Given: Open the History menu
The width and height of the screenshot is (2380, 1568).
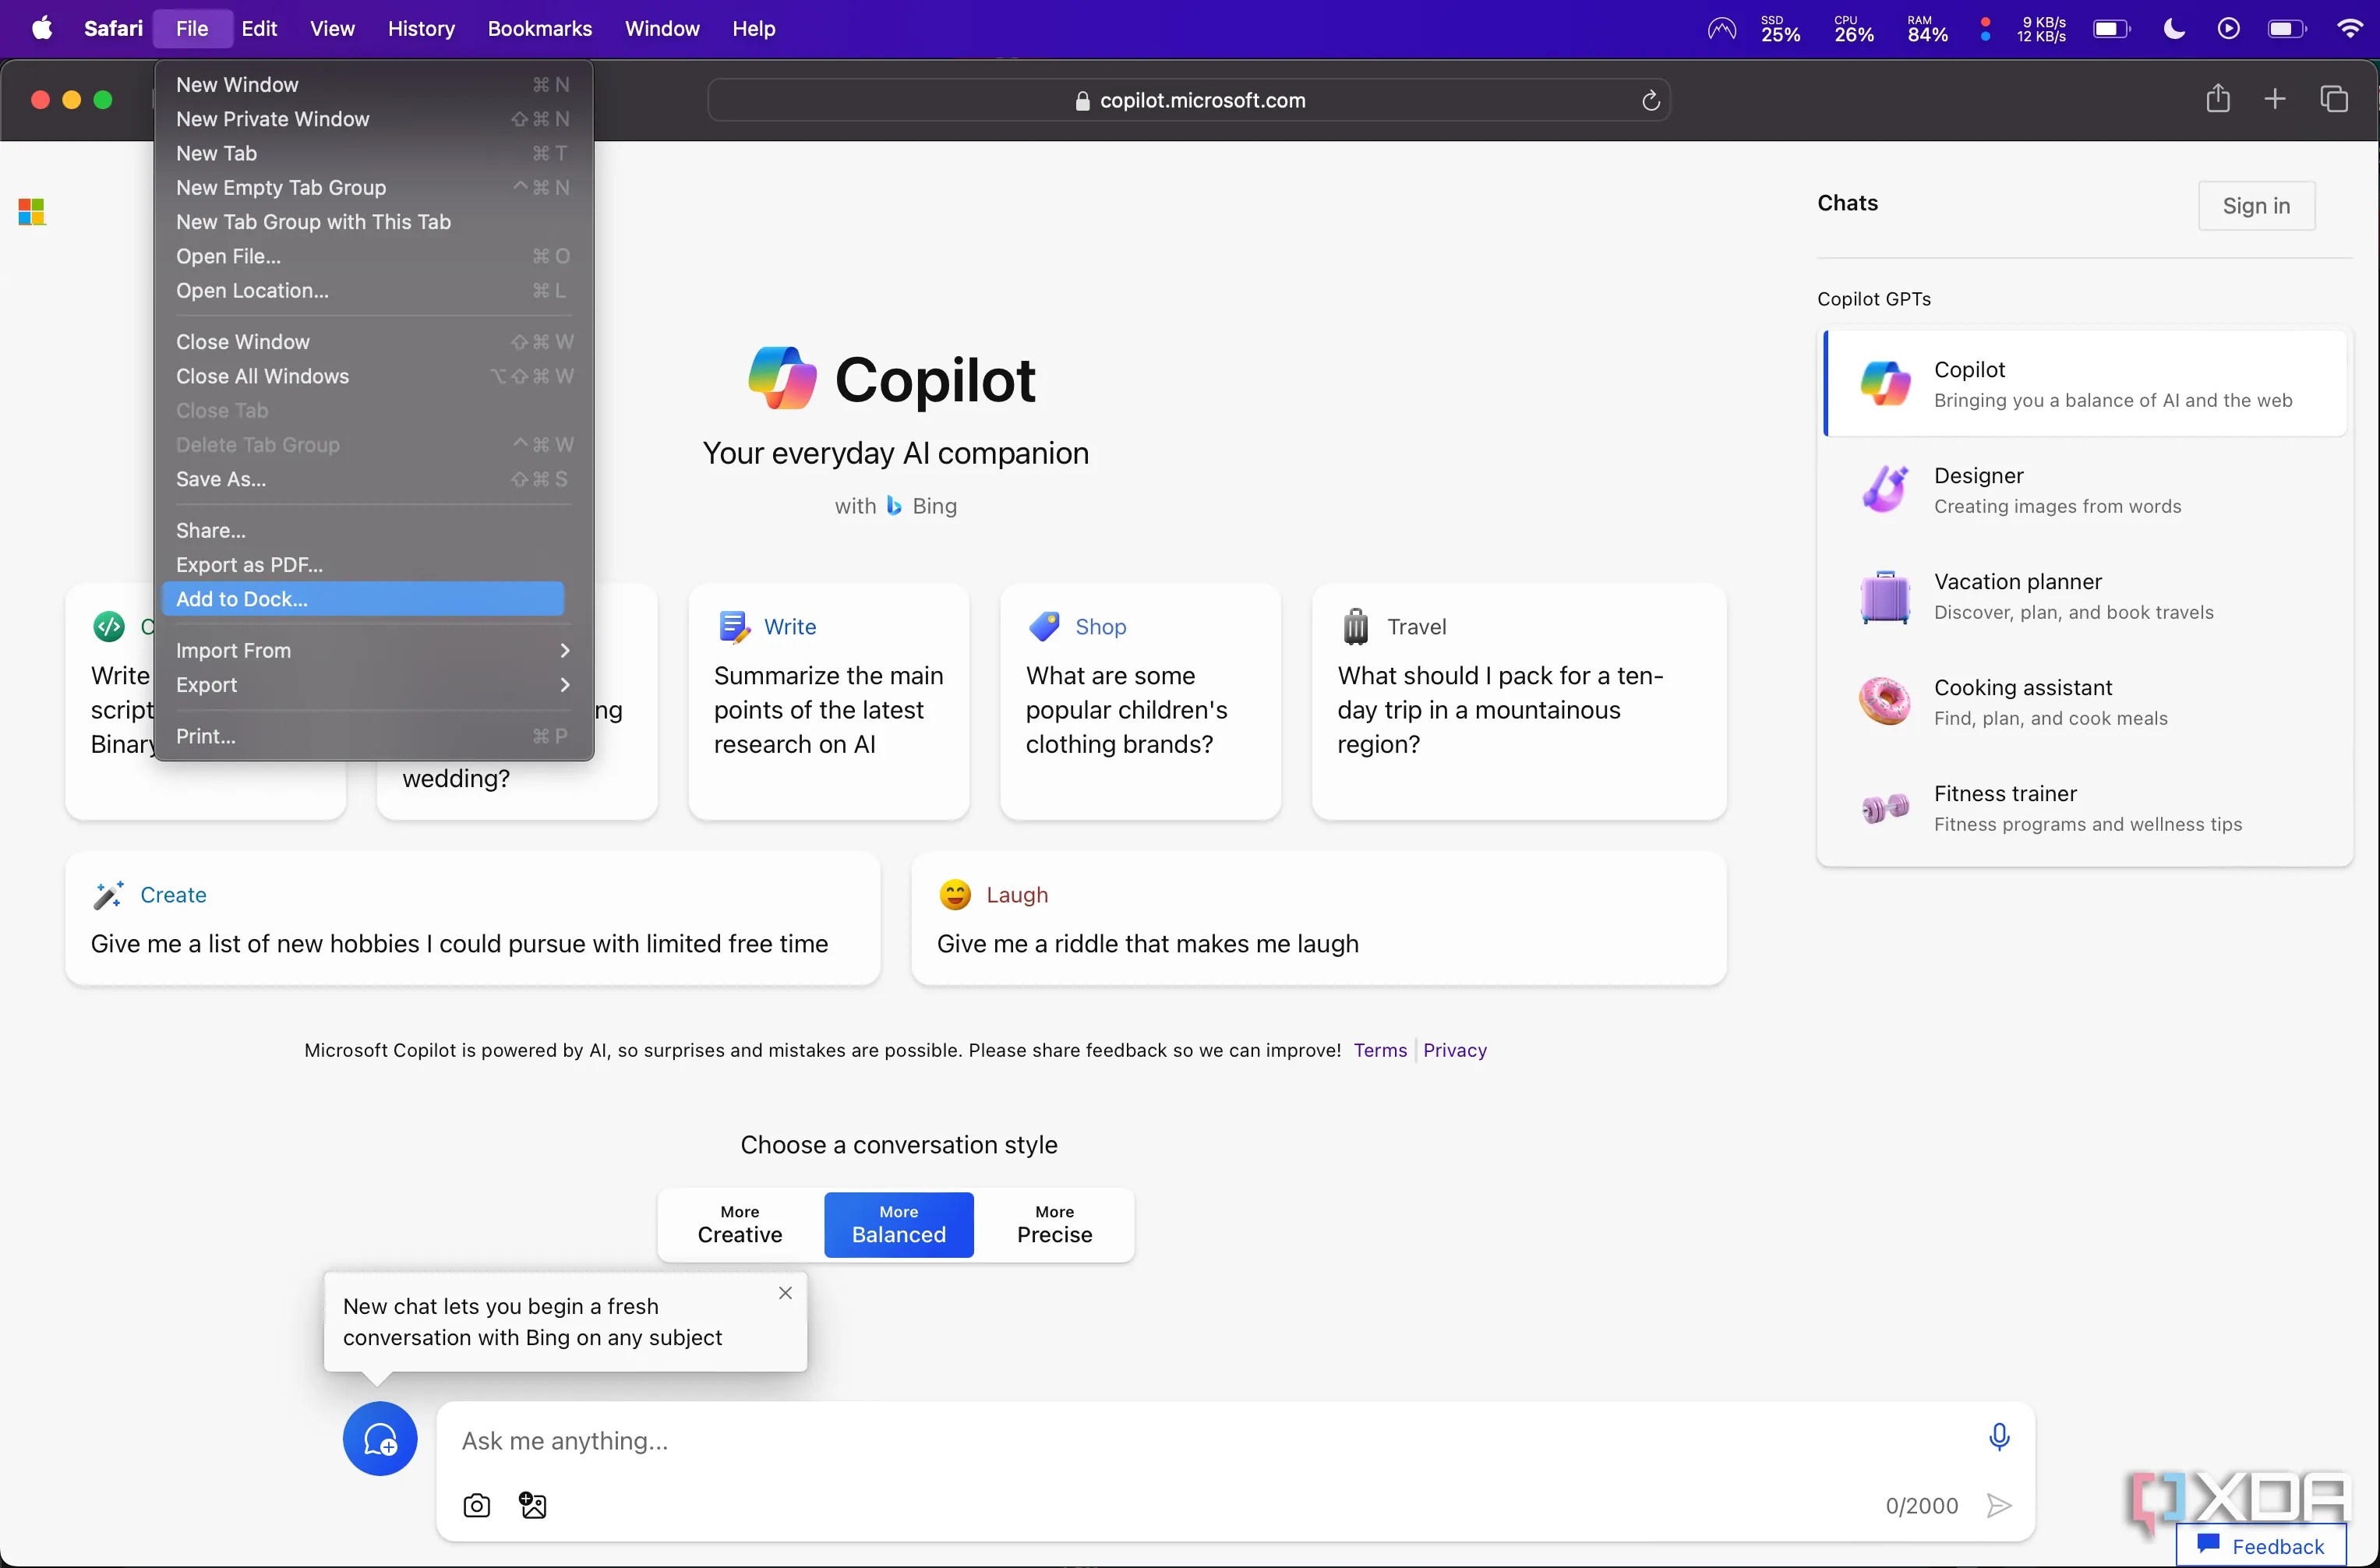Looking at the screenshot, I should (421, 28).
